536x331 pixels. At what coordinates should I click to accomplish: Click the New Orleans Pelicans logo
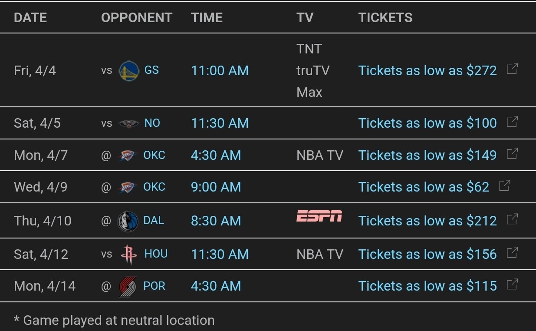click(128, 123)
